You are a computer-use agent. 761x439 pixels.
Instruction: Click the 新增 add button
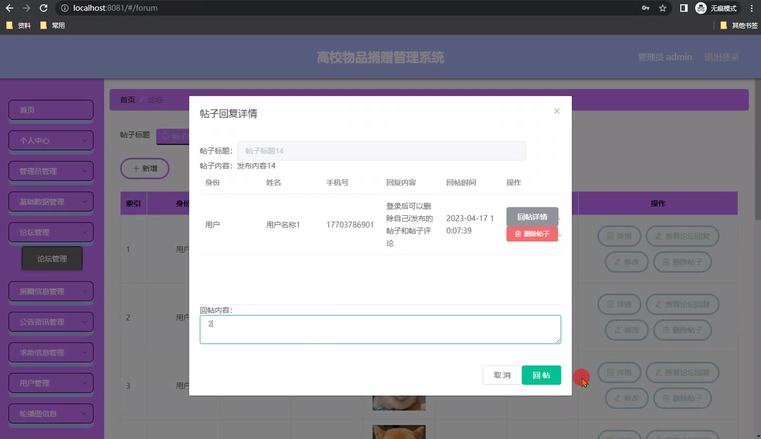pos(145,168)
